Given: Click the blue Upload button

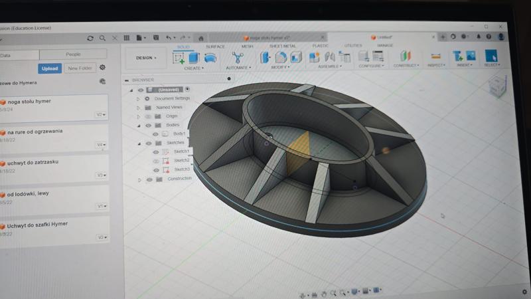Looking at the screenshot, I should [x=49, y=68].
